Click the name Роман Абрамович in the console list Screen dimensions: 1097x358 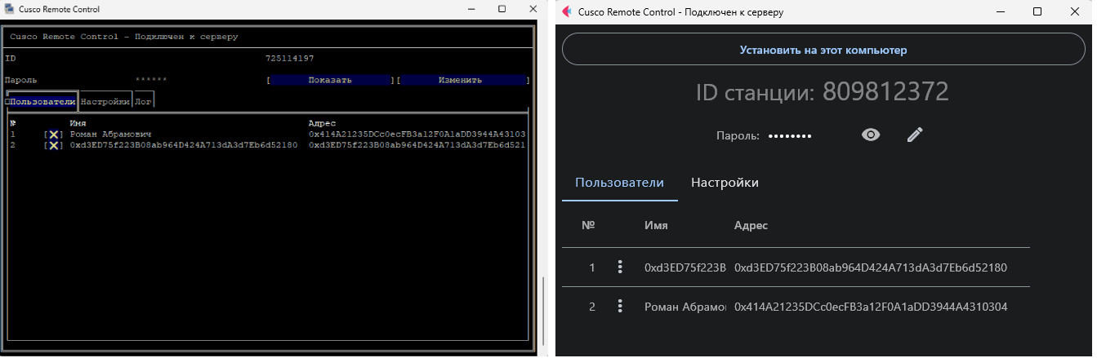coord(110,135)
